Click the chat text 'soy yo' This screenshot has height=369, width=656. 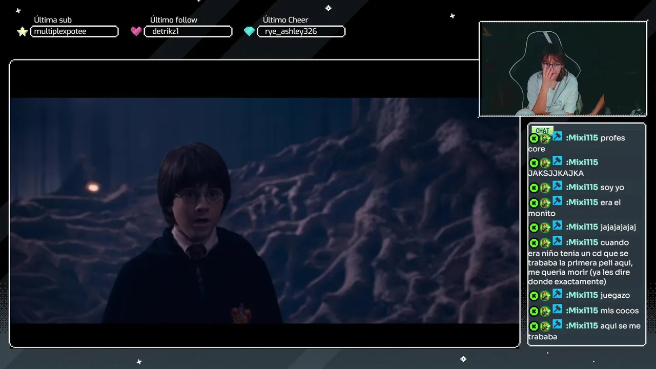(x=612, y=188)
